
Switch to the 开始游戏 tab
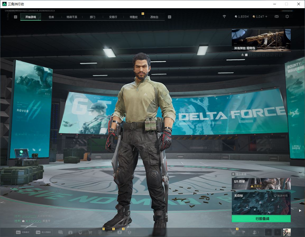pos(31,17)
